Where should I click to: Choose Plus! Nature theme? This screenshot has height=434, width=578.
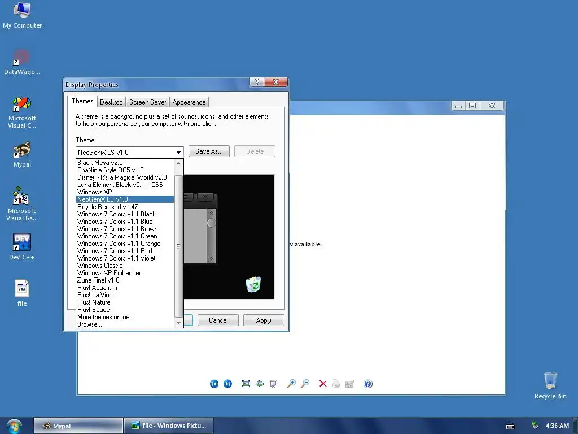coord(125,302)
